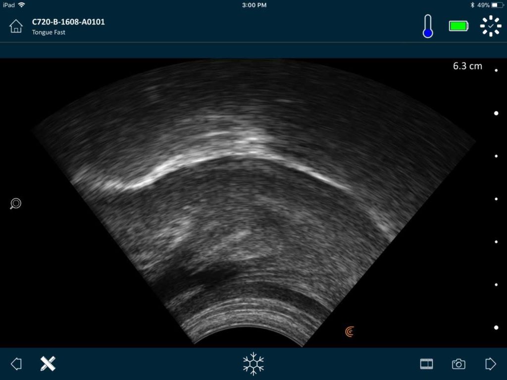This screenshot has height=380, width=507.
Task: Freeze the image with the snowflake button
Action: click(253, 364)
